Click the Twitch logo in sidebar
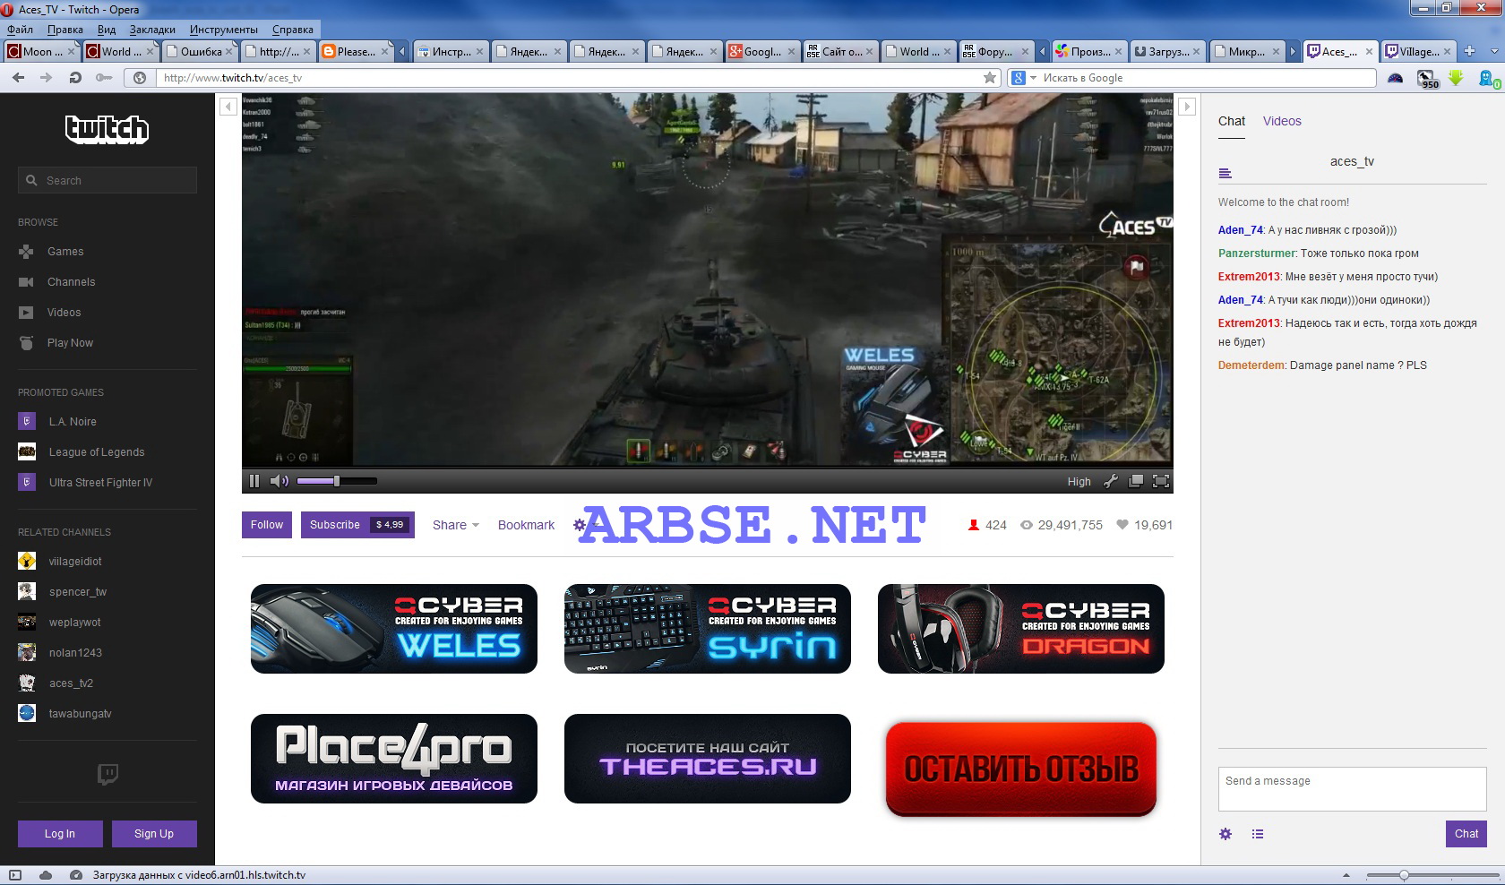 point(107,129)
